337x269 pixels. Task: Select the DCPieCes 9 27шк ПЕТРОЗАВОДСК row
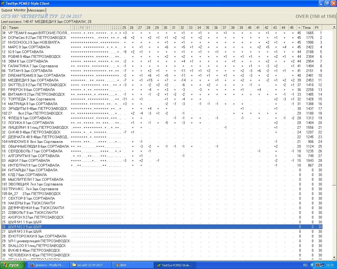tap(162, 38)
